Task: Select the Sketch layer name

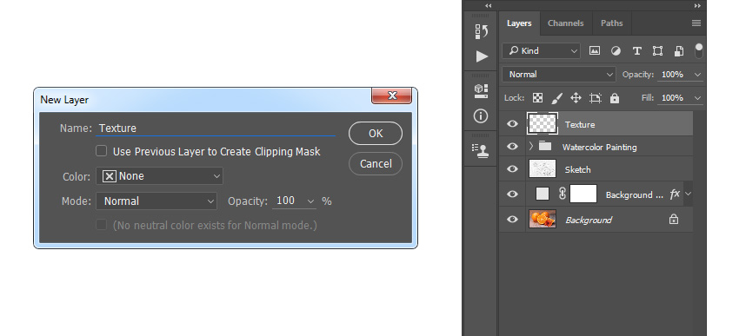Action: click(578, 169)
